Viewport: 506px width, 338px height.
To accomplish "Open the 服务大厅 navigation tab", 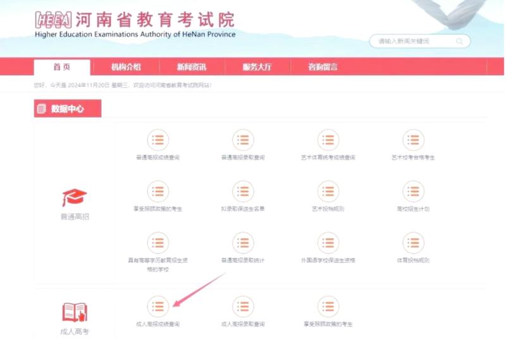I will pyautogui.click(x=257, y=67).
